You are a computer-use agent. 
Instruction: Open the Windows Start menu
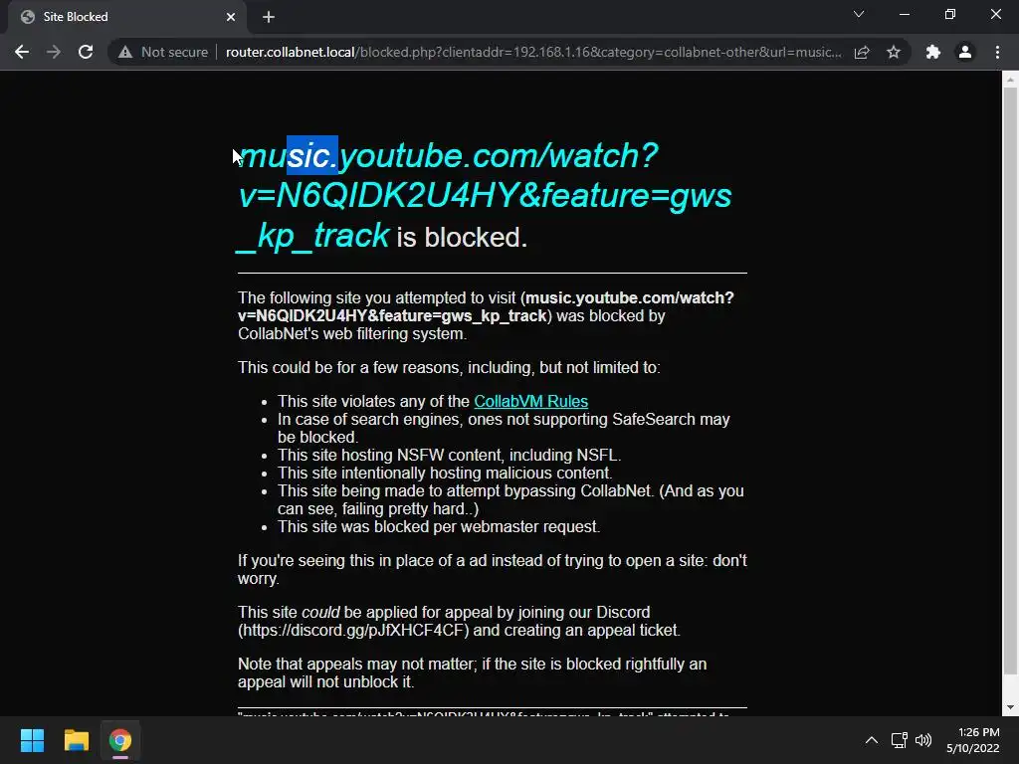pyautogui.click(x=32, y=740)
